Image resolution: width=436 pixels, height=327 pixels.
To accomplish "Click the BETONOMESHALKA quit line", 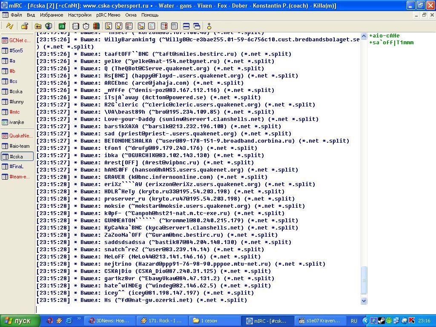I will click(193, 141).
